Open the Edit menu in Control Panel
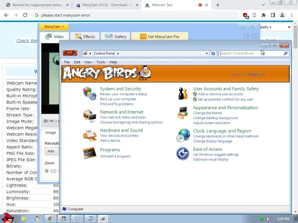This screenshot has height=223, width=298. [77, 62]
